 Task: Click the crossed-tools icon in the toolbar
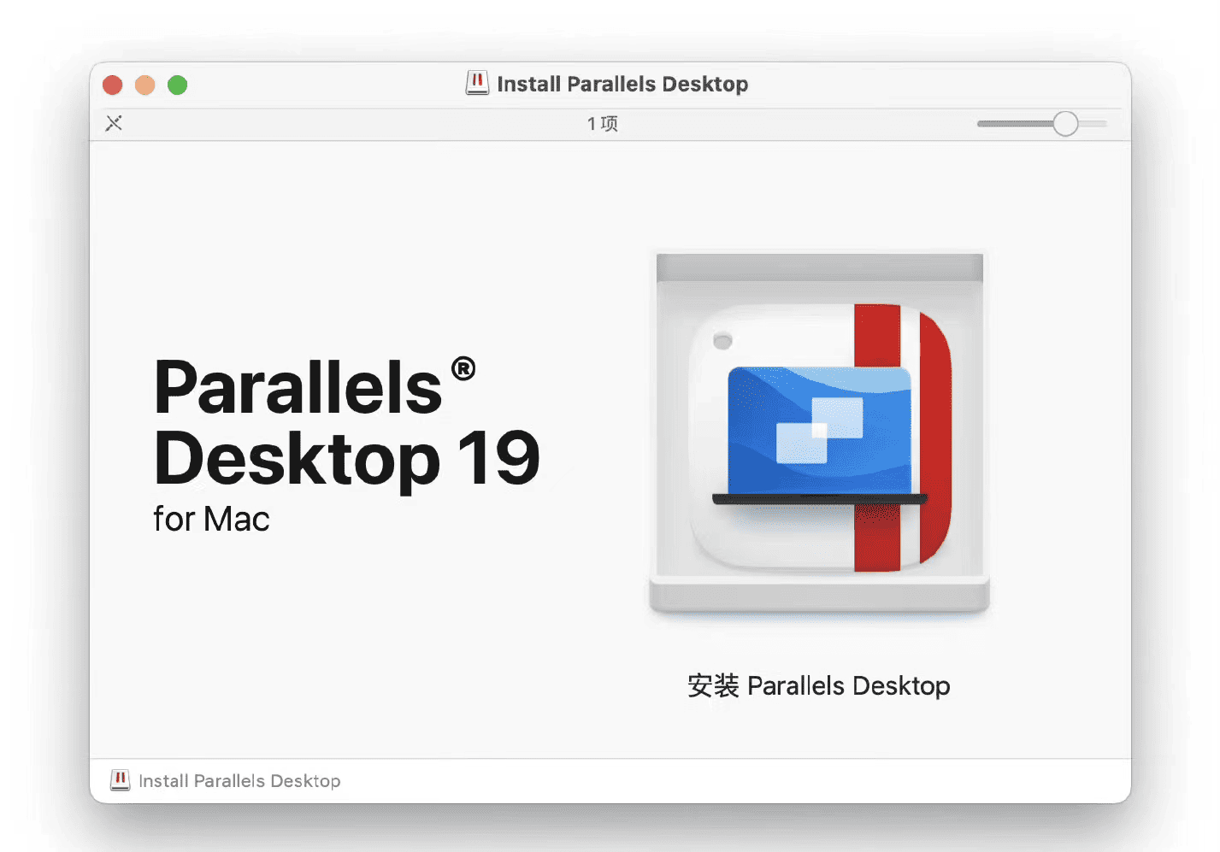click(114, 124)
